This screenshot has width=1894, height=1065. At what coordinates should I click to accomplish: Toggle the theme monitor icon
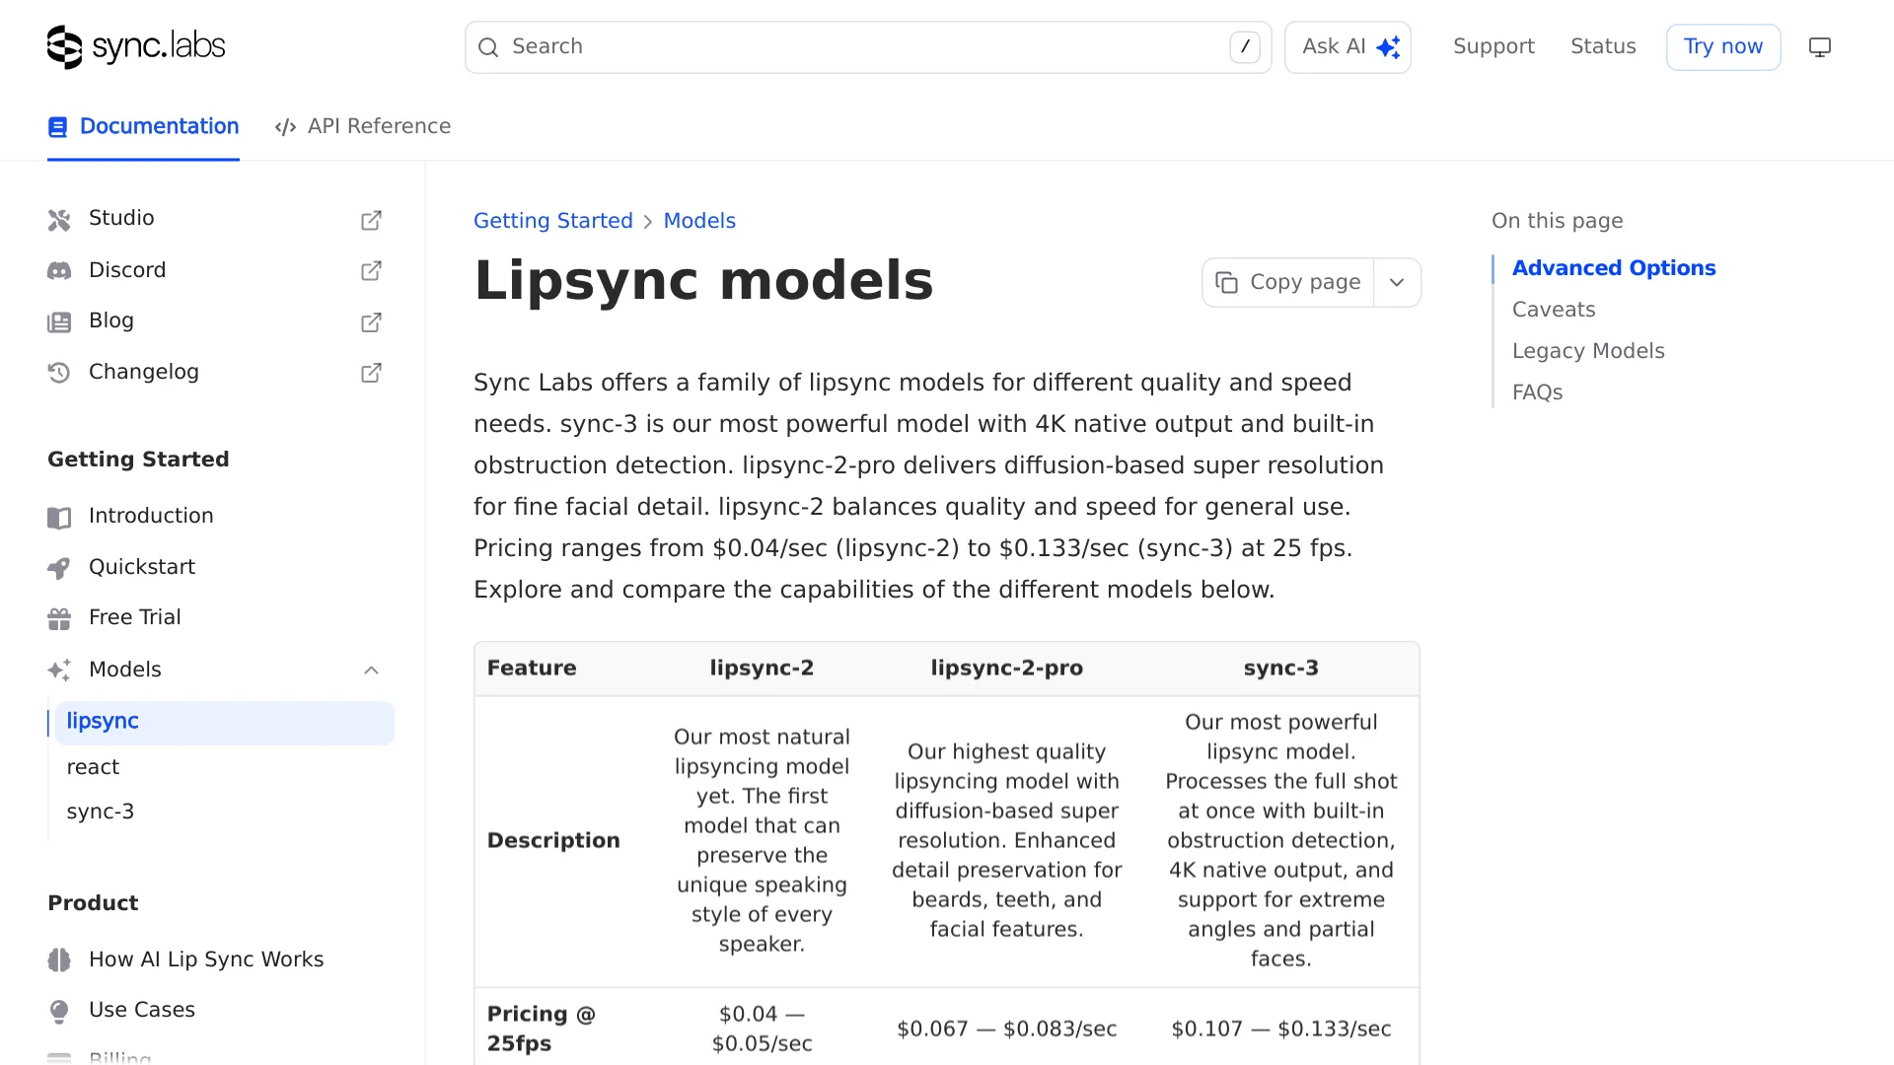(x=1820, y=47)
